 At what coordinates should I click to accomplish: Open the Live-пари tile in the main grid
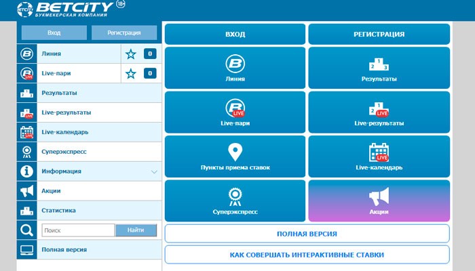pyautogui.click(x=235, y=112)
